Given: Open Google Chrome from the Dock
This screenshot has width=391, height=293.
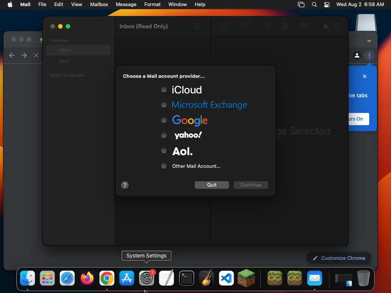Looking at the screenshot, I should click(107, 278).
